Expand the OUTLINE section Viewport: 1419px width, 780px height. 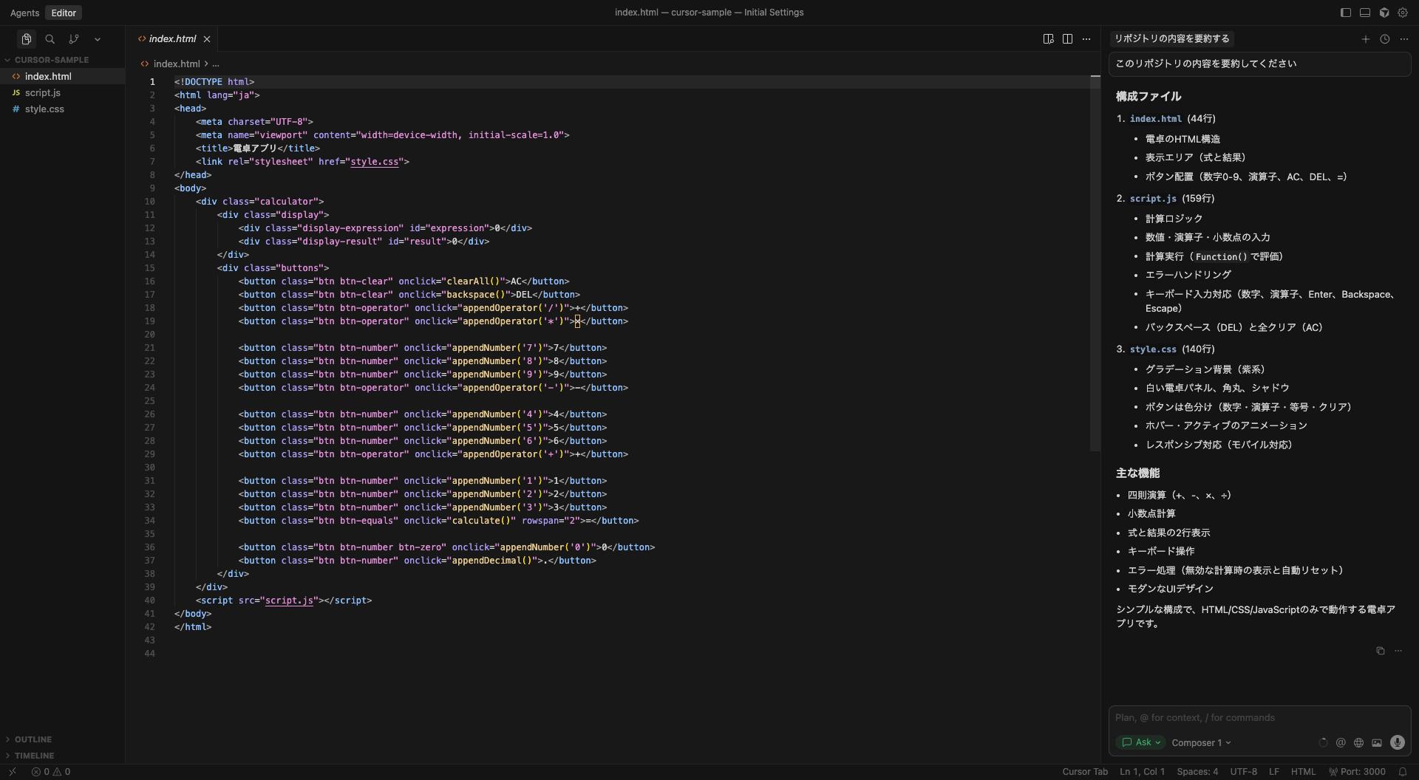pos(33,739)
